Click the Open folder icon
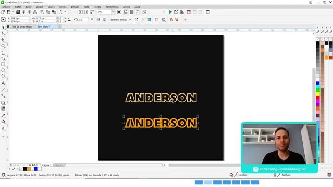This screenshot has height=187, width=333. coord(9,12)
